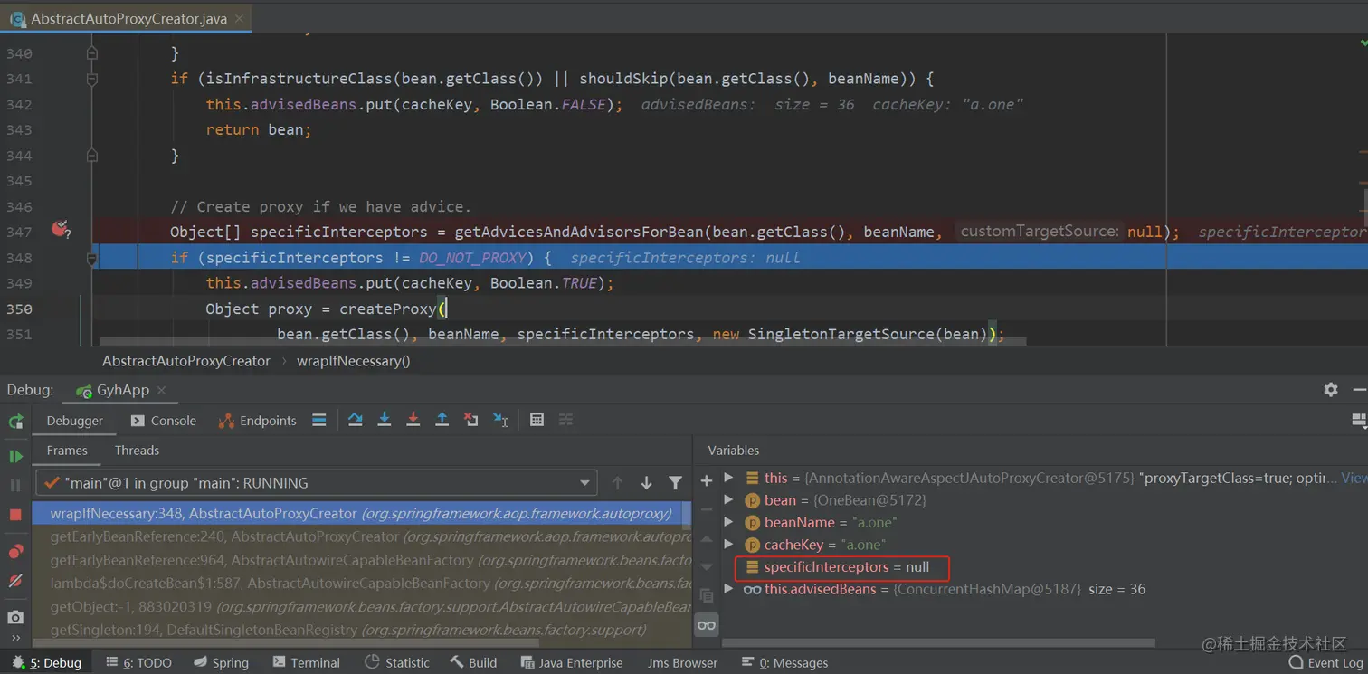Click Drop Frame icon
The image size is (1368, 674).
click(x=470, y=420)
